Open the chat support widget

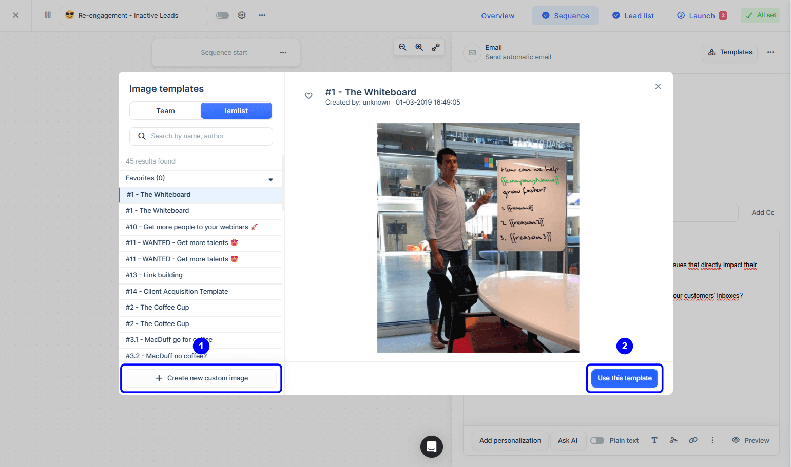click(x=432, y=446)
